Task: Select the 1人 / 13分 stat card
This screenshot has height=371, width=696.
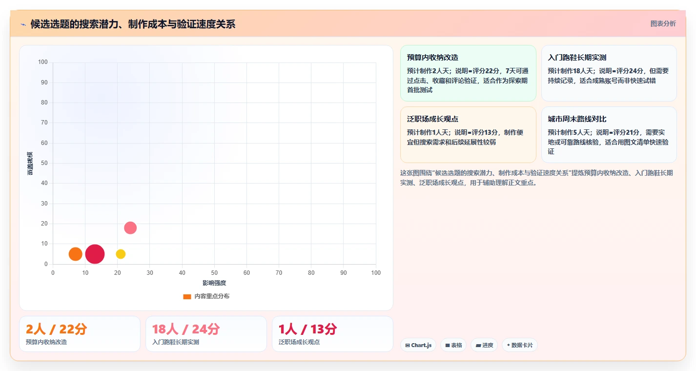Action: [x=332, y=334]
